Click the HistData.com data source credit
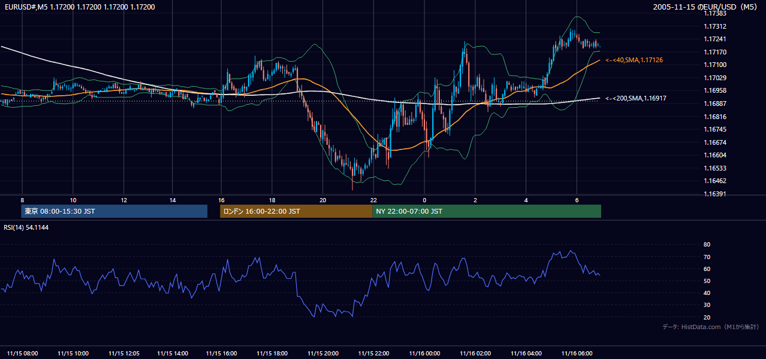This screenshot has height=359, width=766. click(711, 327)
